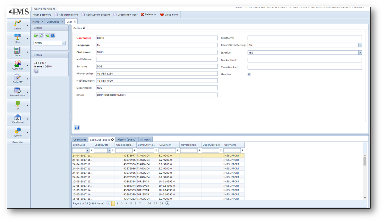The height and width of the screenshot is (222, 384).
Task: Open the IsActive dropdown
Action: (x=360, y=53)
